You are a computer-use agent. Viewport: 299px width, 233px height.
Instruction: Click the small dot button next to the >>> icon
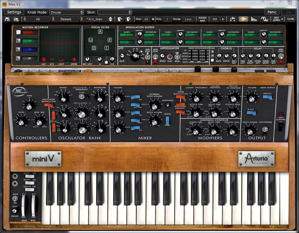[223, 19]
